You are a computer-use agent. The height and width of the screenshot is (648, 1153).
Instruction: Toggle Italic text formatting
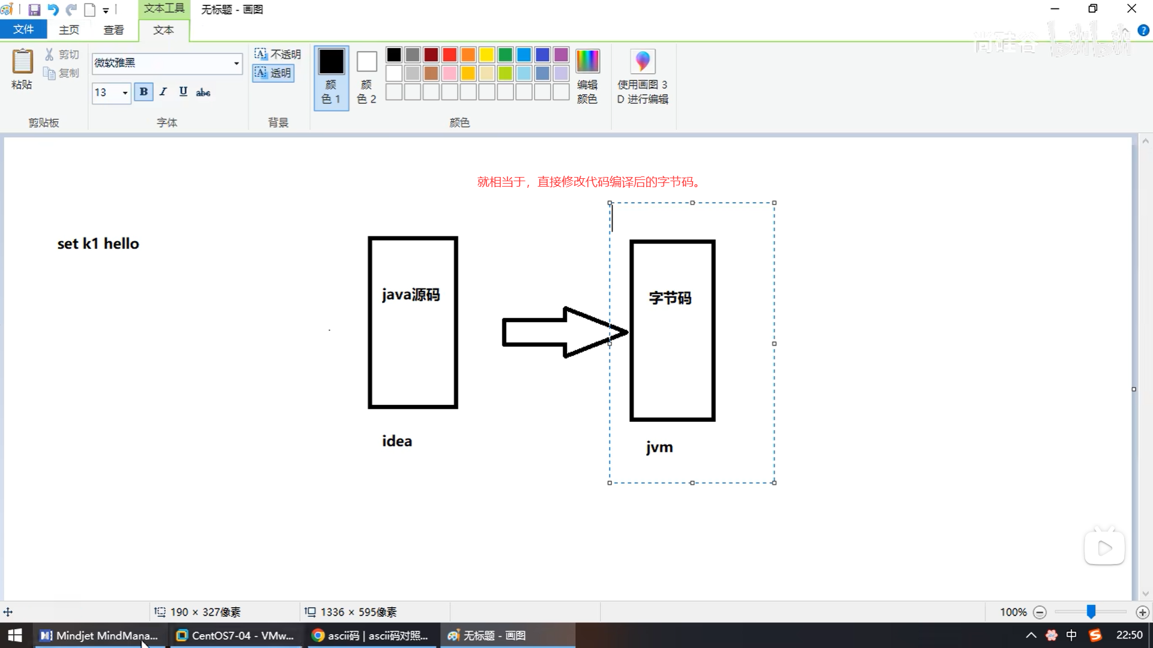[163, 92]
